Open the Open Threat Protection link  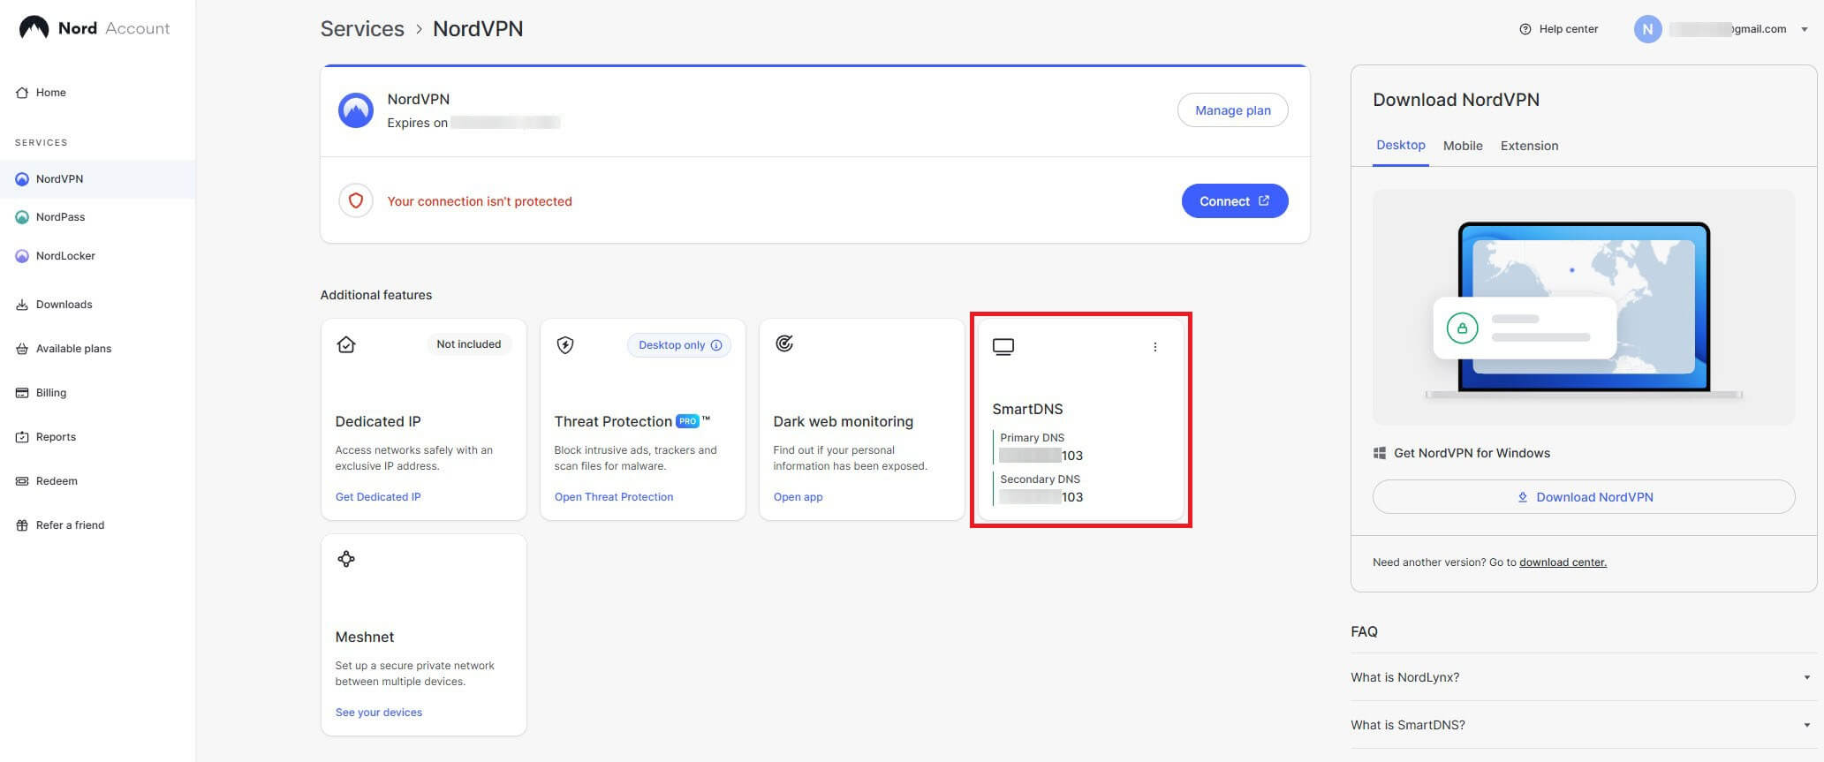pos(614,497)
